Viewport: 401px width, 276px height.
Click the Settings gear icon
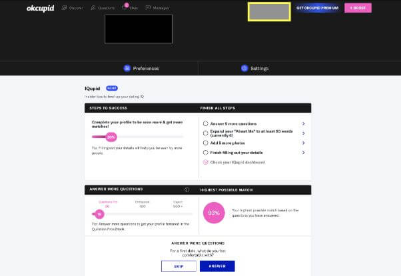244,69
